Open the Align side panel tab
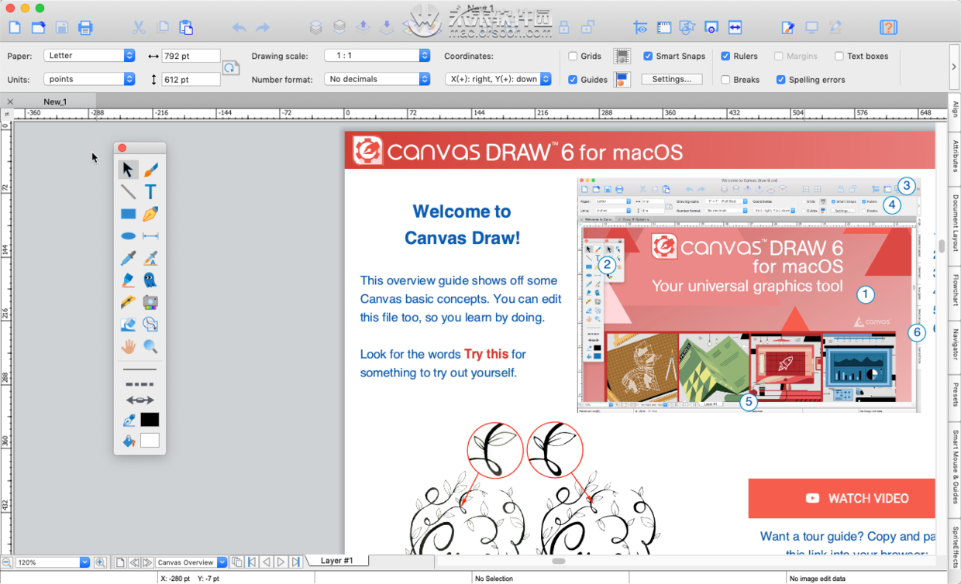Viewport: 961px width, 584px height. (955, 108)
